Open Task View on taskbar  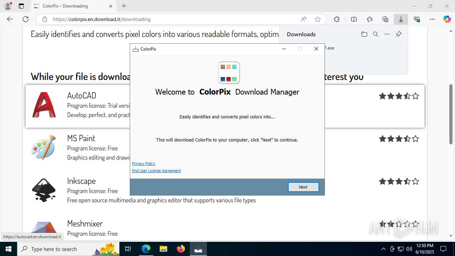pos(128,249)
